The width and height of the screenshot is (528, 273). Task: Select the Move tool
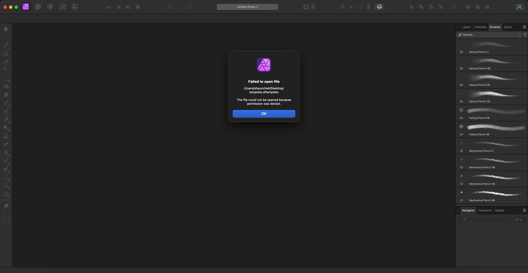tap(6, 37)
